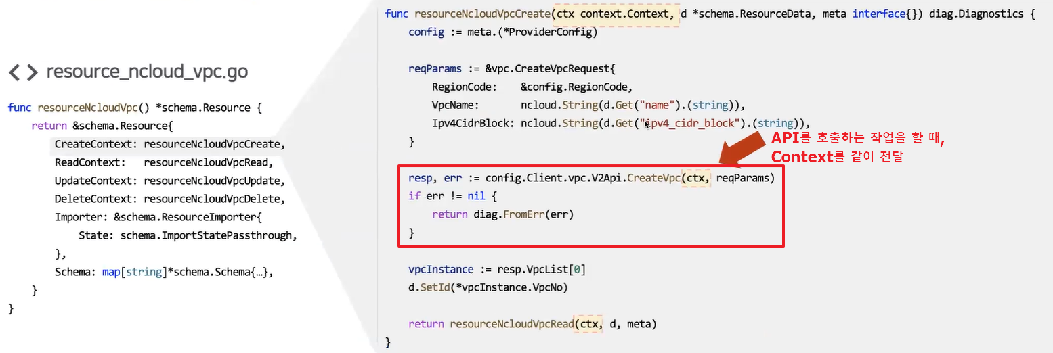Click the 'return resourceNcloudVpcRead(ctx, d, meta)' line
The width and height of the screenshot is (1053, 353).
pyautogui.click(x=532, y=324)
